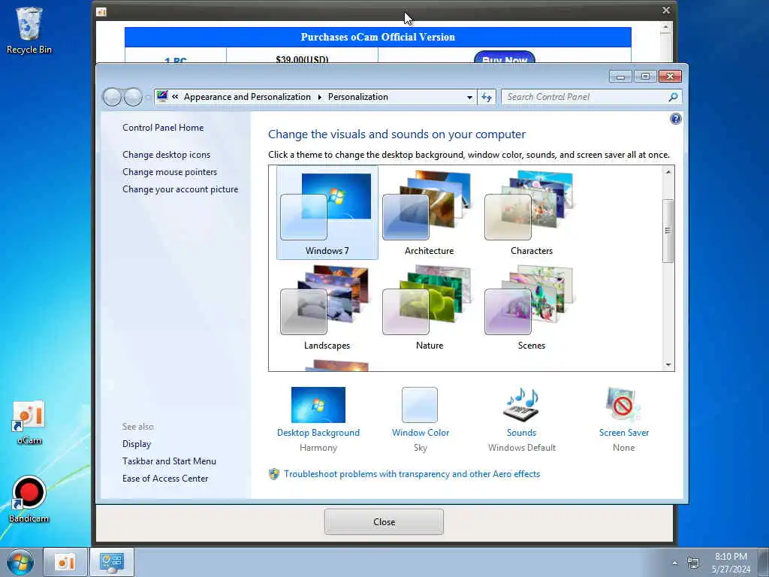Screen dimensions: 769x577
Task: Click theme list scroll up arrow
Action: point(668,172)
